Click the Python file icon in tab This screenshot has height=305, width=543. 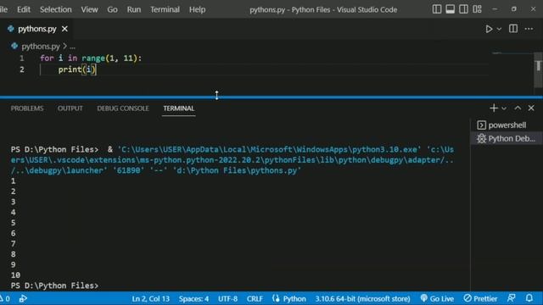pos(11,29)
